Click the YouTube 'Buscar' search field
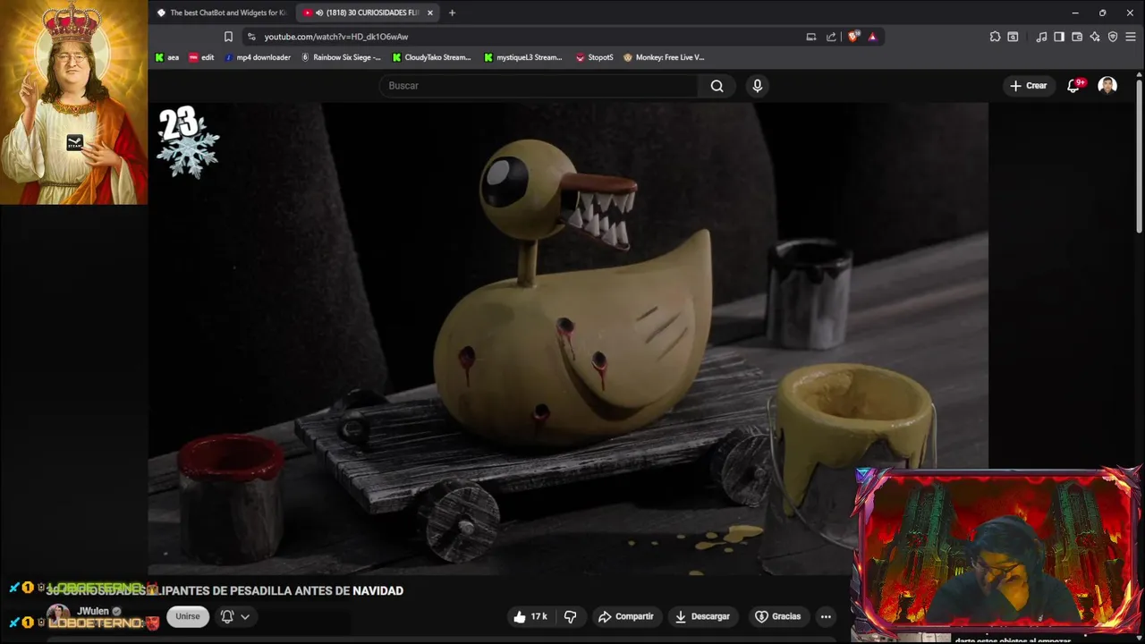The height and width of the screenshot is (644, 1145). [x=539, y=86]
